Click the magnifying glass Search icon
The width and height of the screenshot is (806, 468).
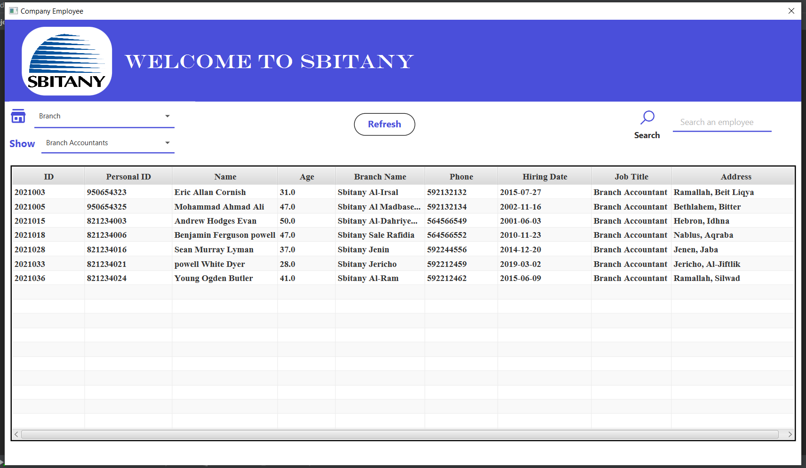pyautogui.click(x=647, y=117)
